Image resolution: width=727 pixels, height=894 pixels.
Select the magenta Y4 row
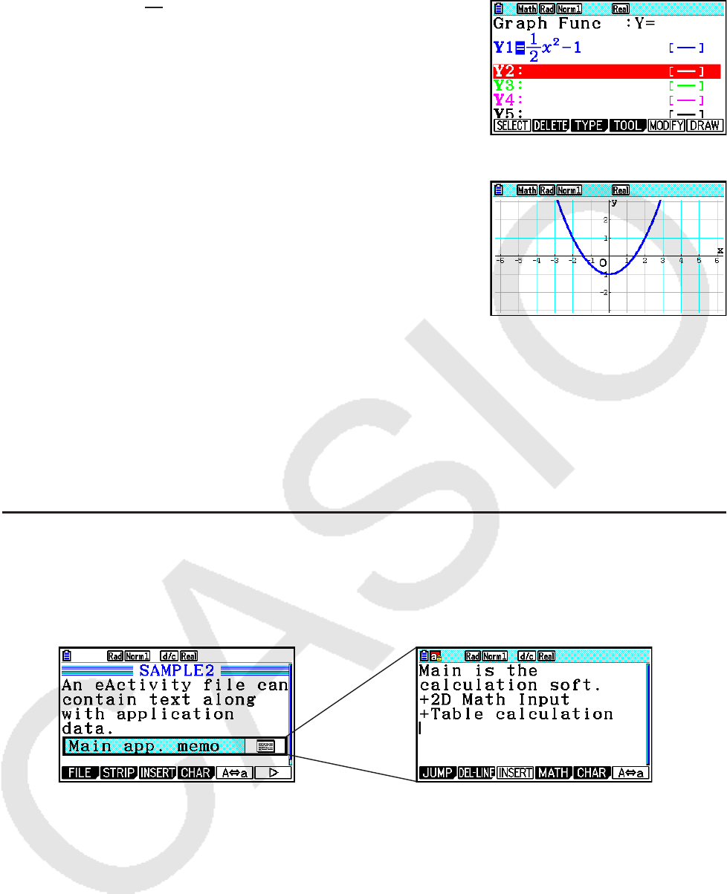tap(607, 100)
